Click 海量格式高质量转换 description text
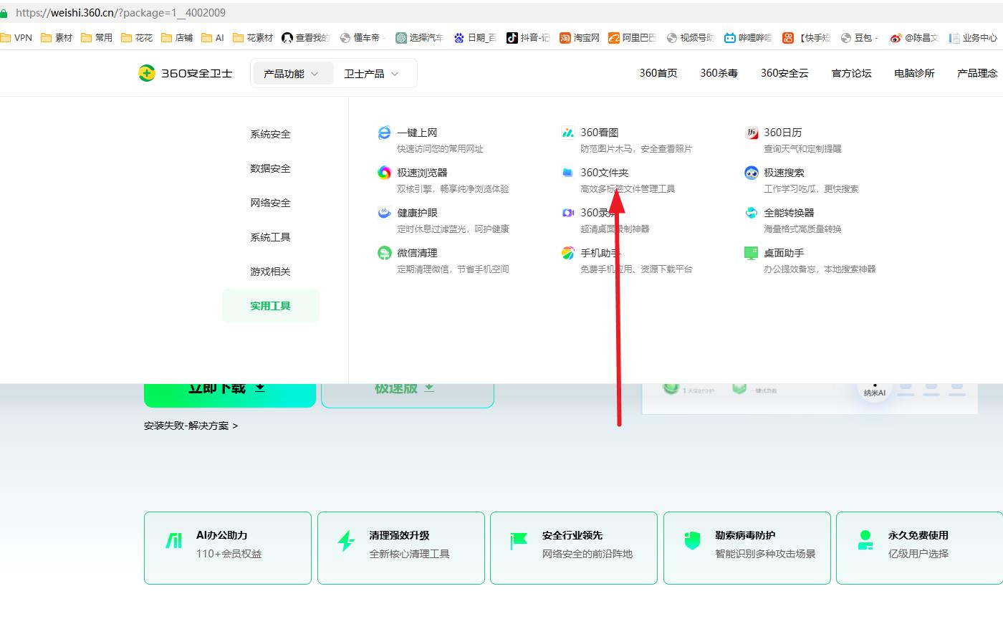 pos(802,229)
